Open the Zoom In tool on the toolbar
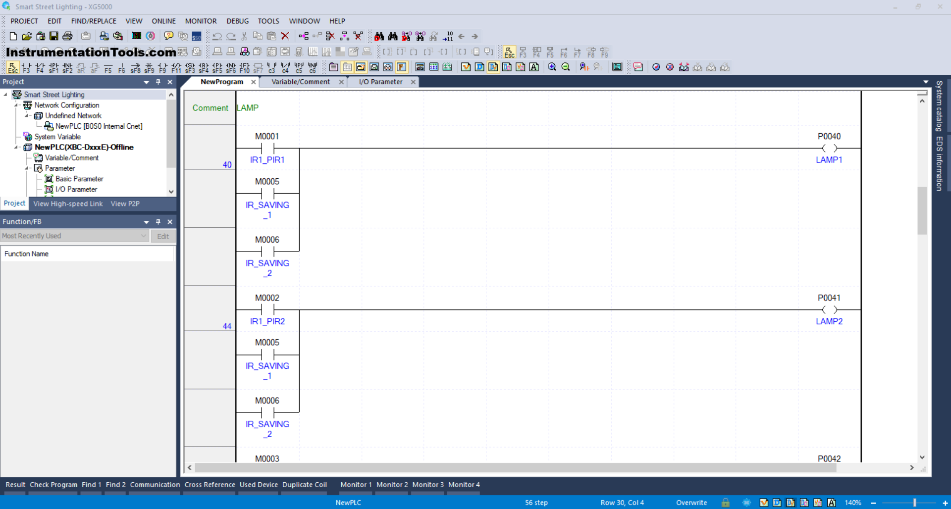The height and width of the screenshot is (509, 951). [x=551, y=67]
